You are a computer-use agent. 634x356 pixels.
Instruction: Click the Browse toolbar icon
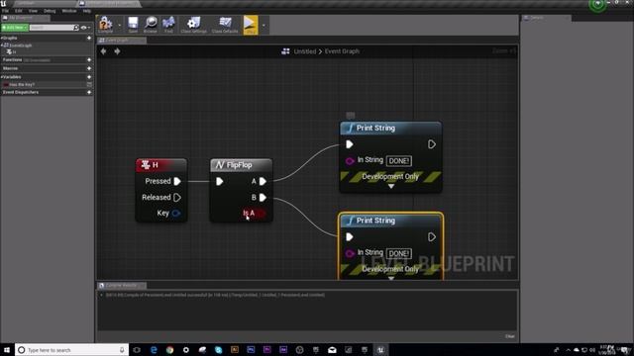click(x=151, y=25)
